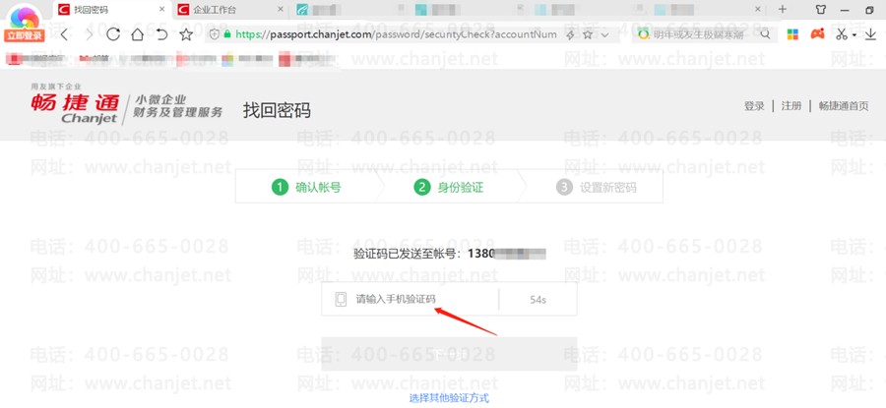The height and width of the screenshot is (408, 886).
Task: Click the security shield icon in the address bar
Action: click(215, 34)
